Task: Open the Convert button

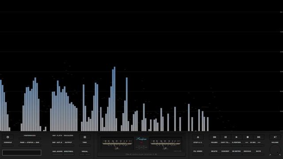Action: click(225, 151)
